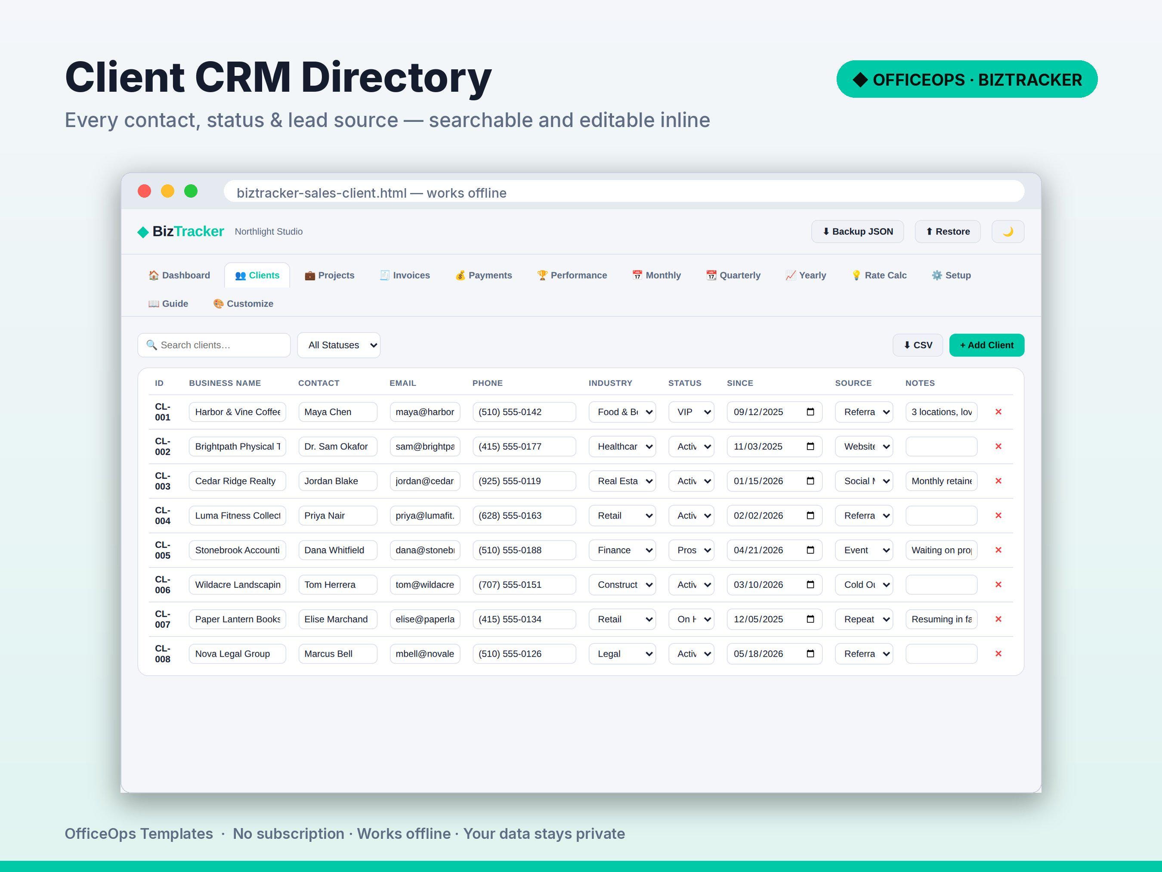Switch to the Customize tab
The height and width of the screenshot is (872, 1162).
point(243,303)
